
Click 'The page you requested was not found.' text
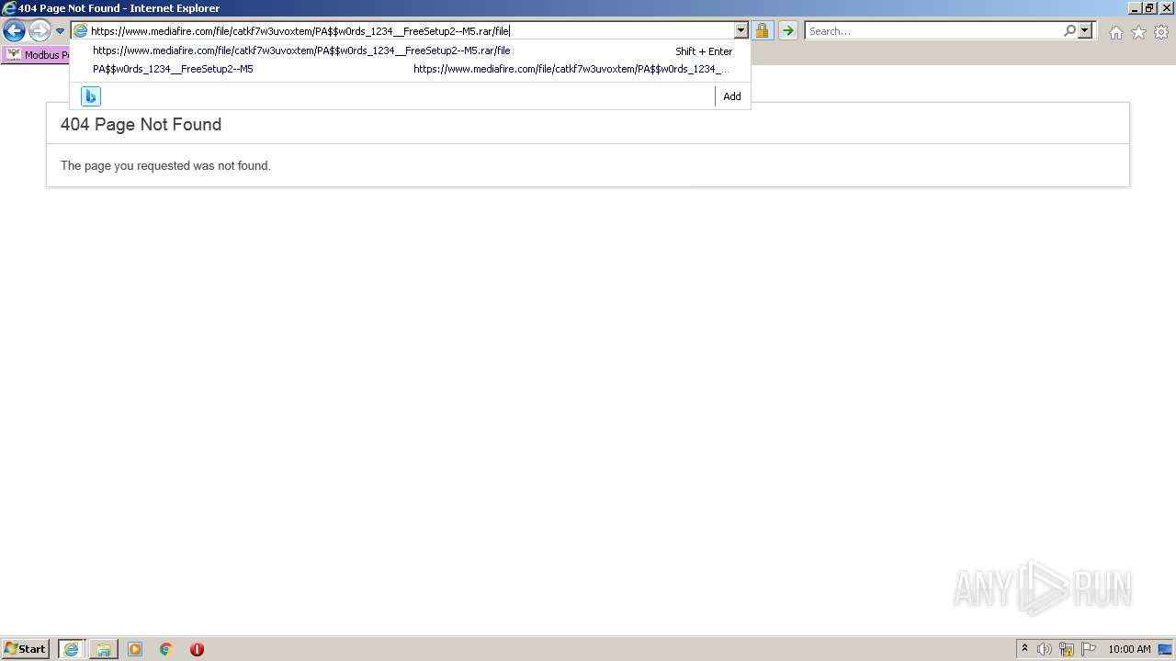coord(165,166)
